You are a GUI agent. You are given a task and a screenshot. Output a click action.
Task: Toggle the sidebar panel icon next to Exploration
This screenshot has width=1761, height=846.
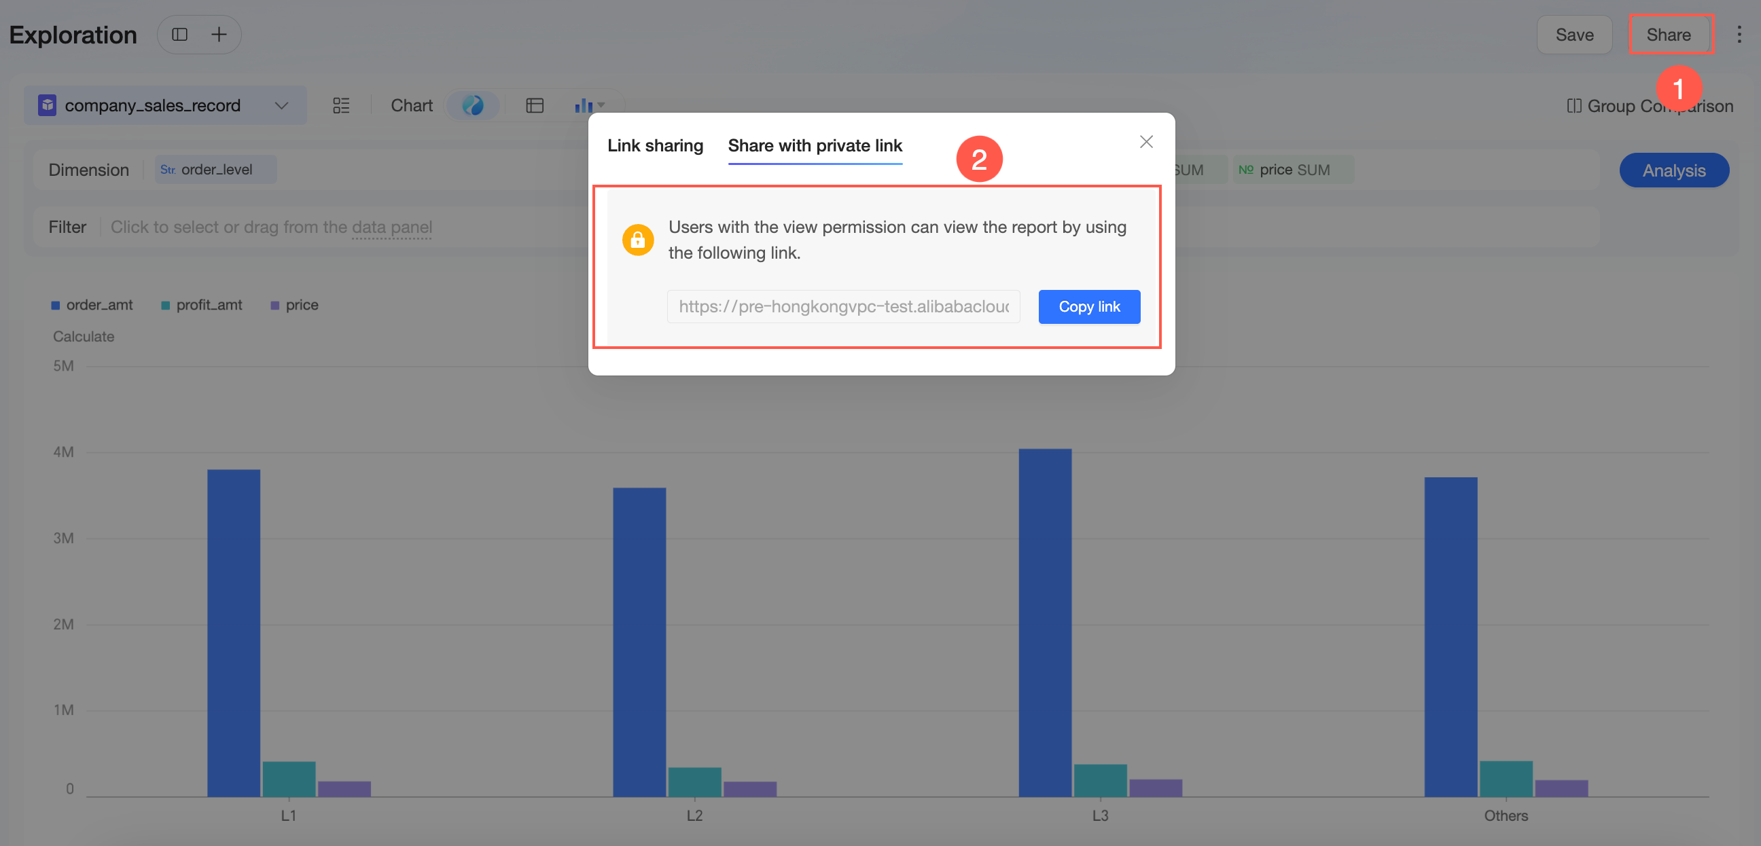coord(180,34)
